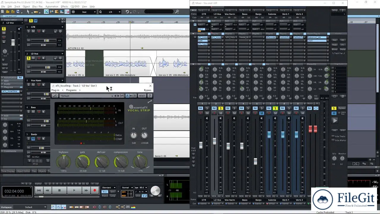This screenshot has height=214, width=380.
Task: Toggle solo on Vox Harm mixer channel
Action: (234, 108)
